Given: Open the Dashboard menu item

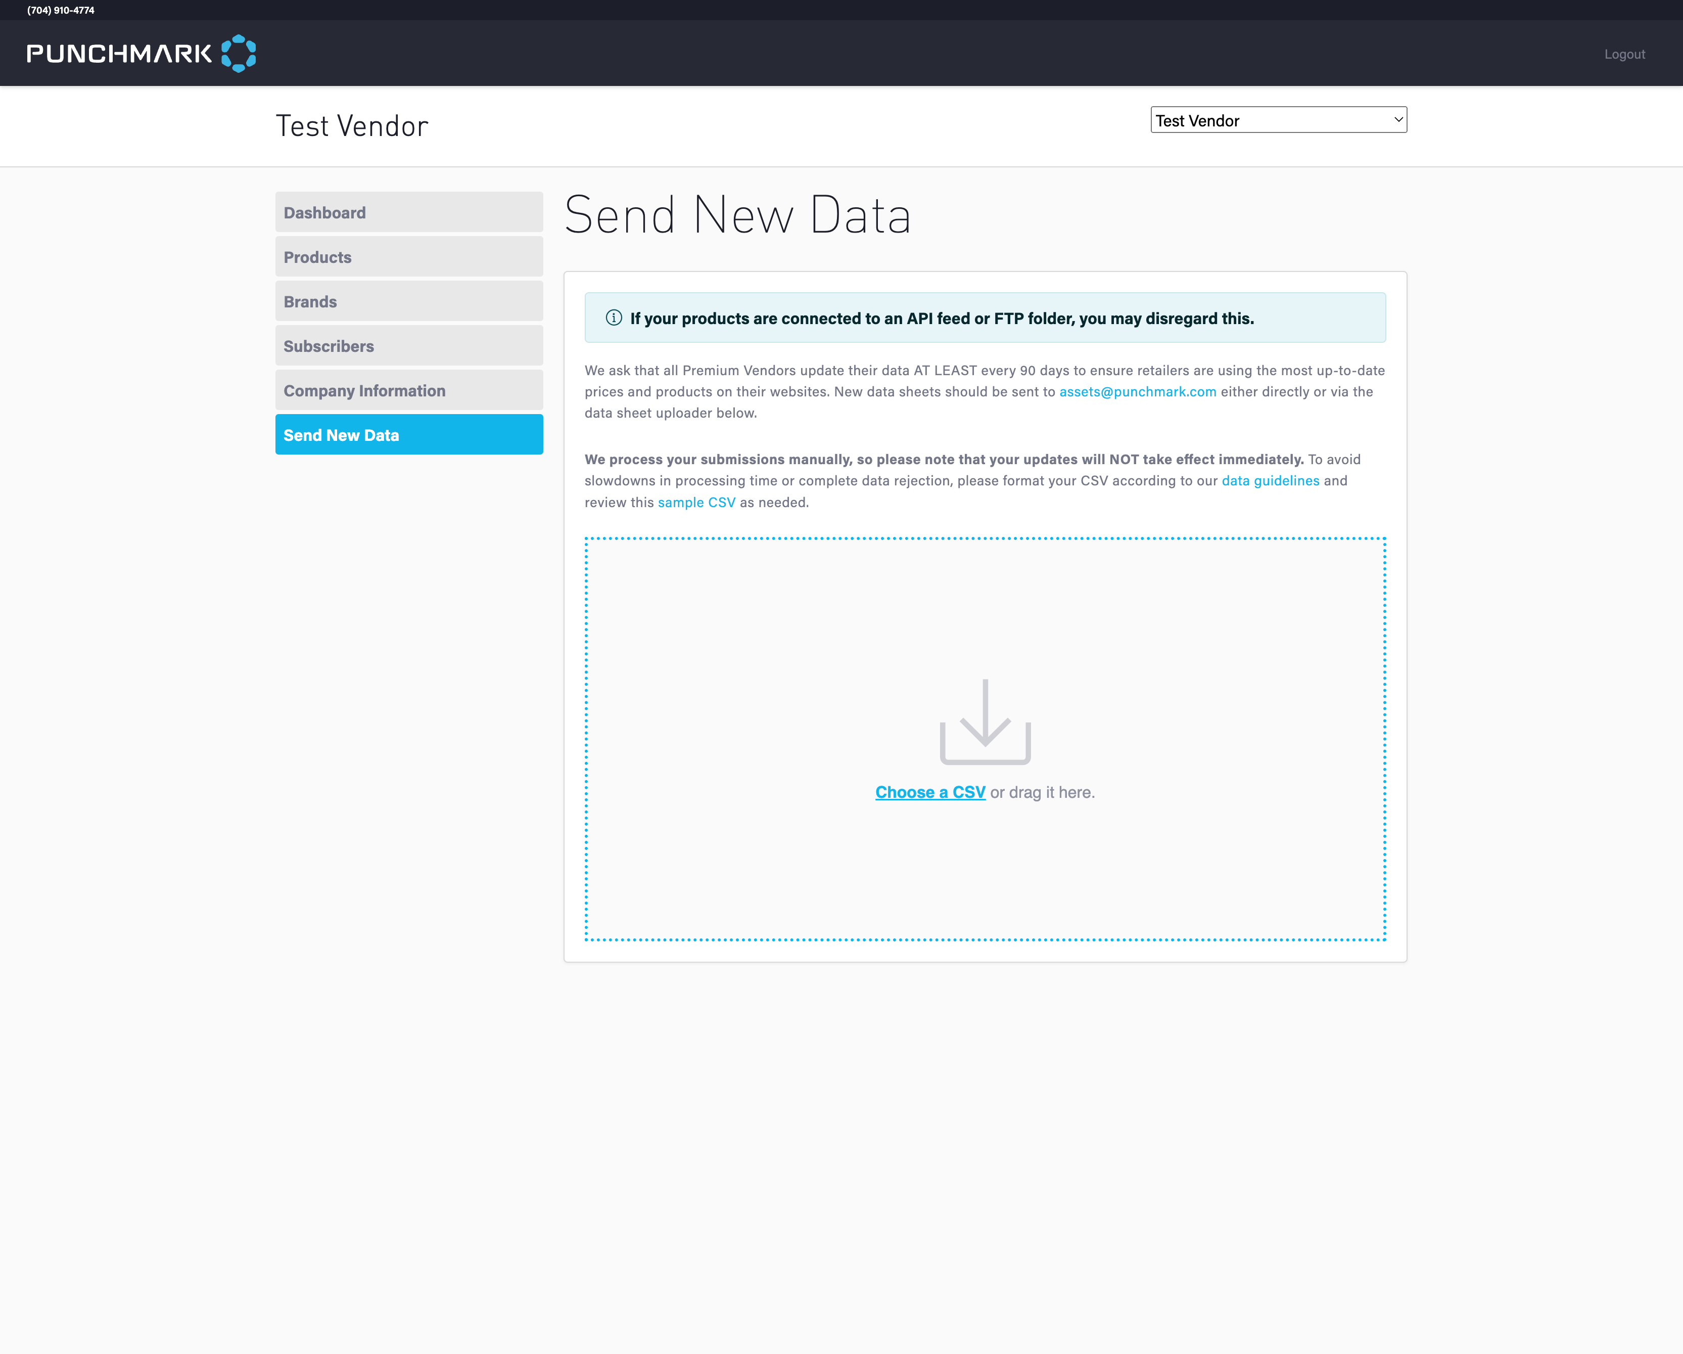Looking at the screenshot, I should [x=408, y=212].
